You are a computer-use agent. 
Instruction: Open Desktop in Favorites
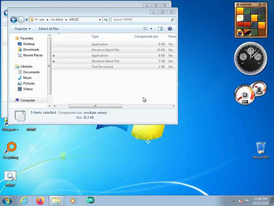click(29, 44)
